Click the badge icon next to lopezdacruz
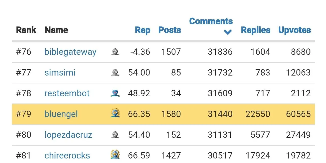 pyautogui.click(x=115, y=135)
